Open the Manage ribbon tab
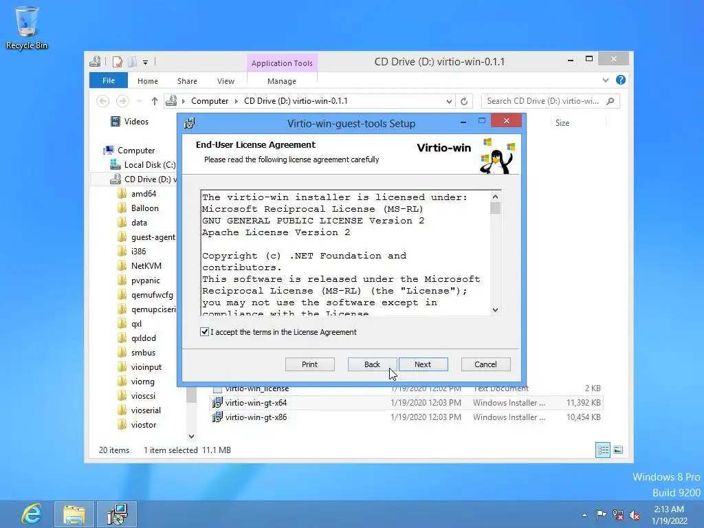The height and width of the screenshot is (528, 704). pyautogui.click(x=282, y=81)
